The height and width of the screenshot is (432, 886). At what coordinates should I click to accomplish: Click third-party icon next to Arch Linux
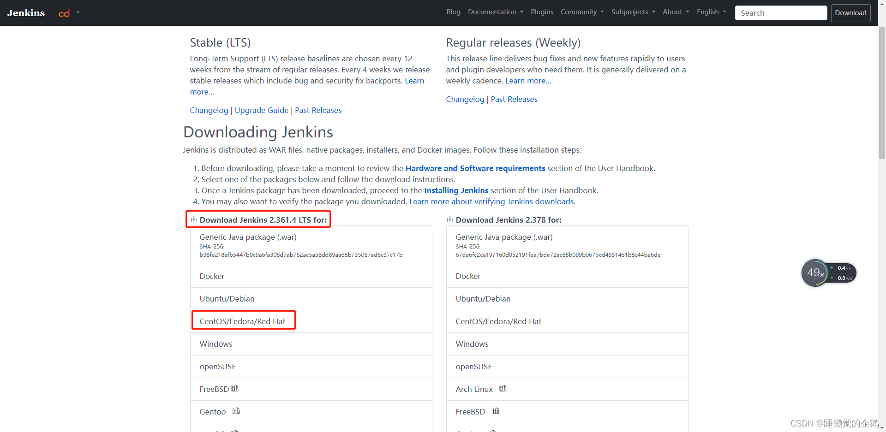point(503,389)
